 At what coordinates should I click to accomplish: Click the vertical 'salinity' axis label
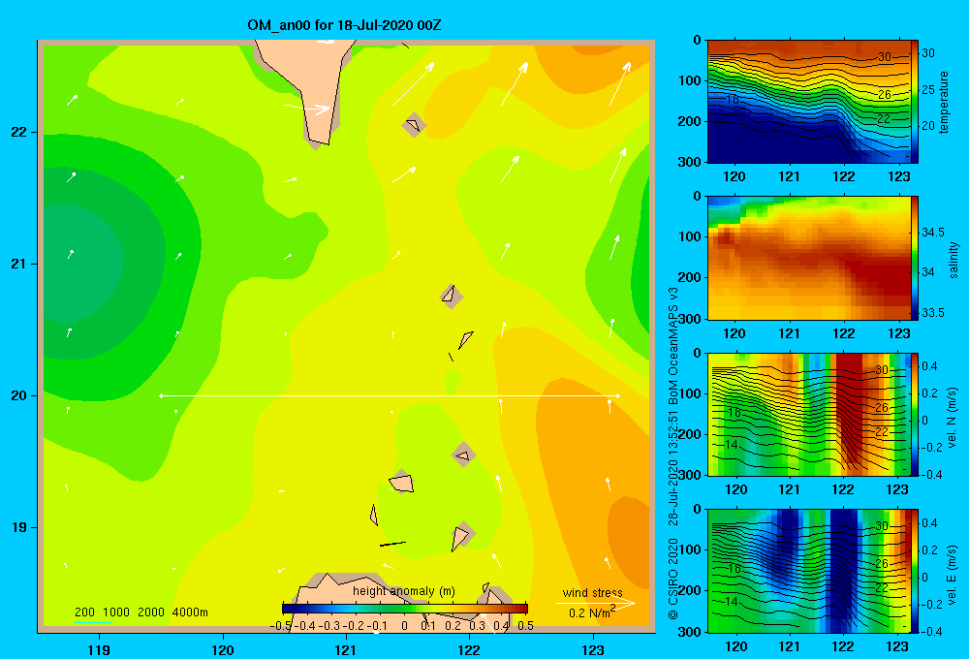[953, 260]
